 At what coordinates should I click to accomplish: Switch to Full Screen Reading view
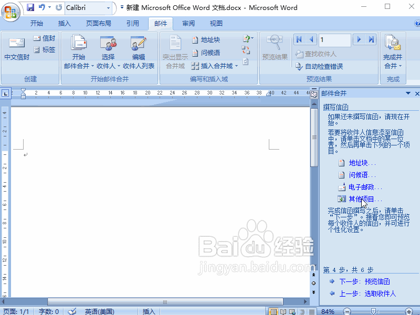click(x=283, y=311)
